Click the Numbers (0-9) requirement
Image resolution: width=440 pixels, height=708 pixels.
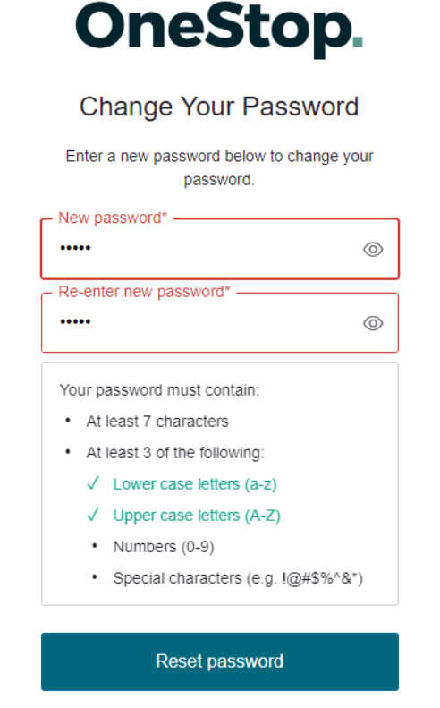(164, 547)
